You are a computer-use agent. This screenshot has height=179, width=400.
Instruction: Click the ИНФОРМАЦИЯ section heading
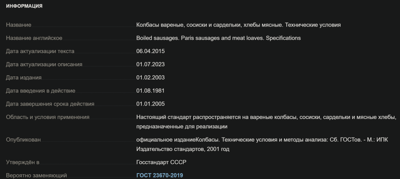pos(24,6)
